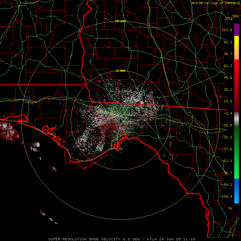Click the VEL legend title
The height and width of the screenshot is (241, 241).
click(x=235, y=16)
